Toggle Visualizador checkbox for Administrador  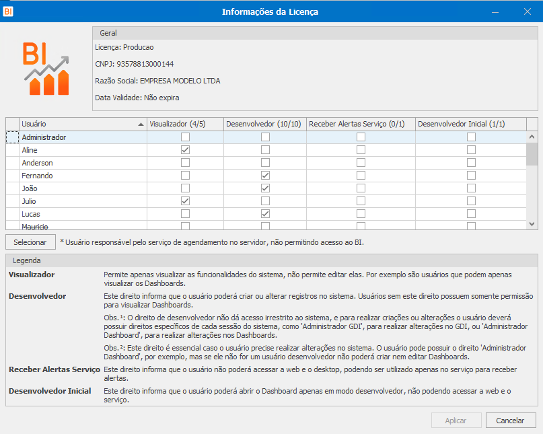tap(185, 137)
